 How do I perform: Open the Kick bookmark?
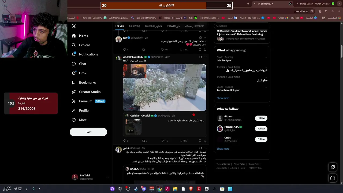pos(193,18)
